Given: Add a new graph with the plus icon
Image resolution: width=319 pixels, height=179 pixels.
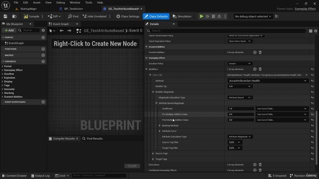Looking at the screenshot, I should coord(43,38).
